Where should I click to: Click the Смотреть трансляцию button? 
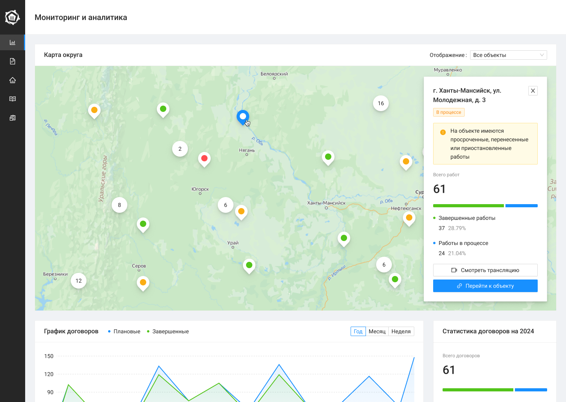485,270
